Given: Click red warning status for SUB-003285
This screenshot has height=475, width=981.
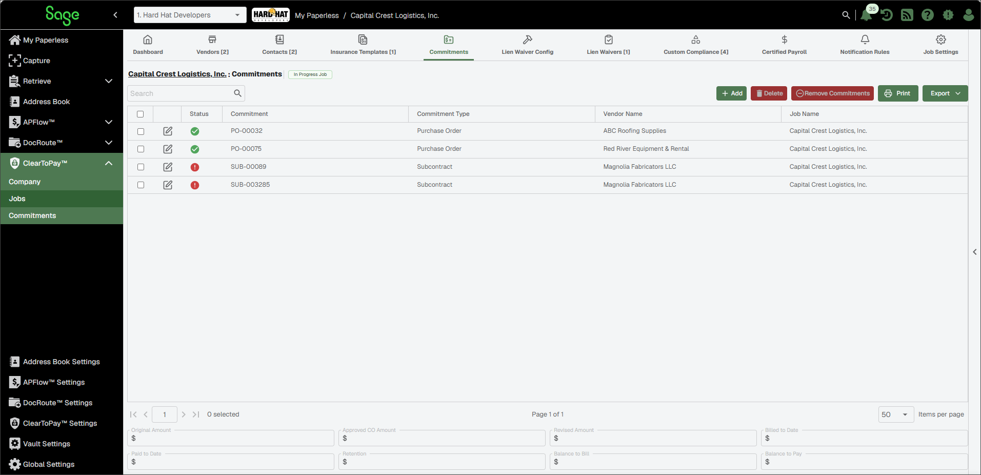Looking at the screenshot, I should click(195, 185).
